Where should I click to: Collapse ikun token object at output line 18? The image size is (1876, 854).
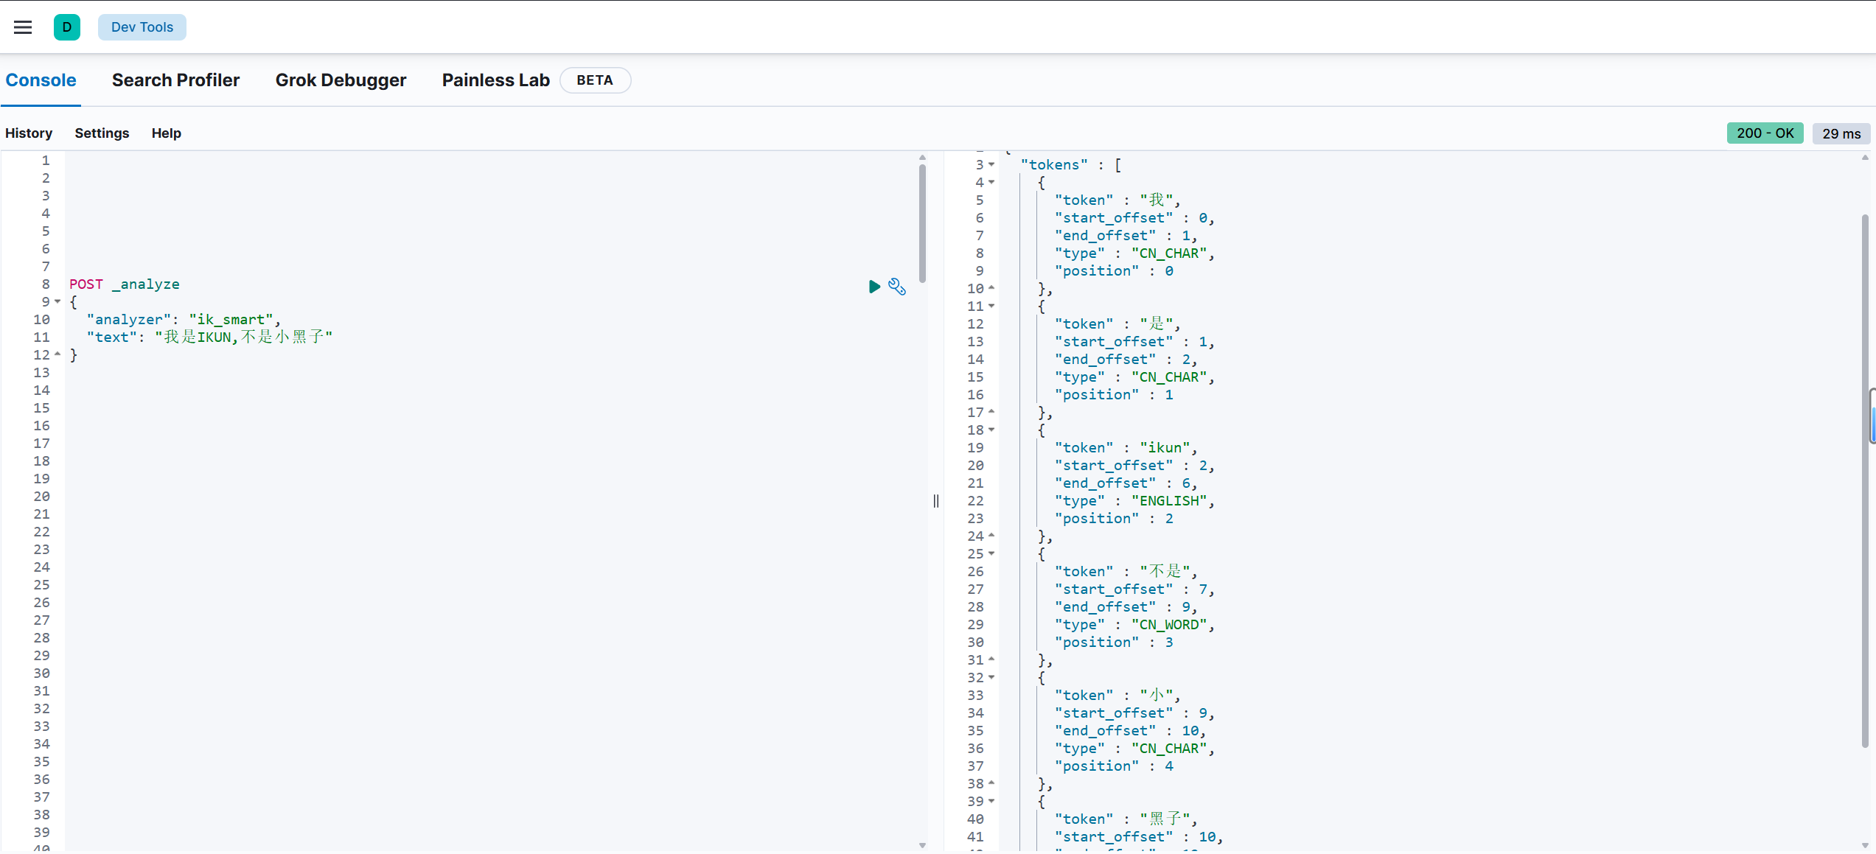pos(991,430)
